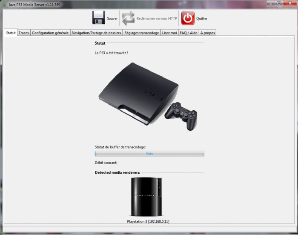Screen dimensions: 298x235
Task: Select the Statut tab
Action: (x=11, y=33)
